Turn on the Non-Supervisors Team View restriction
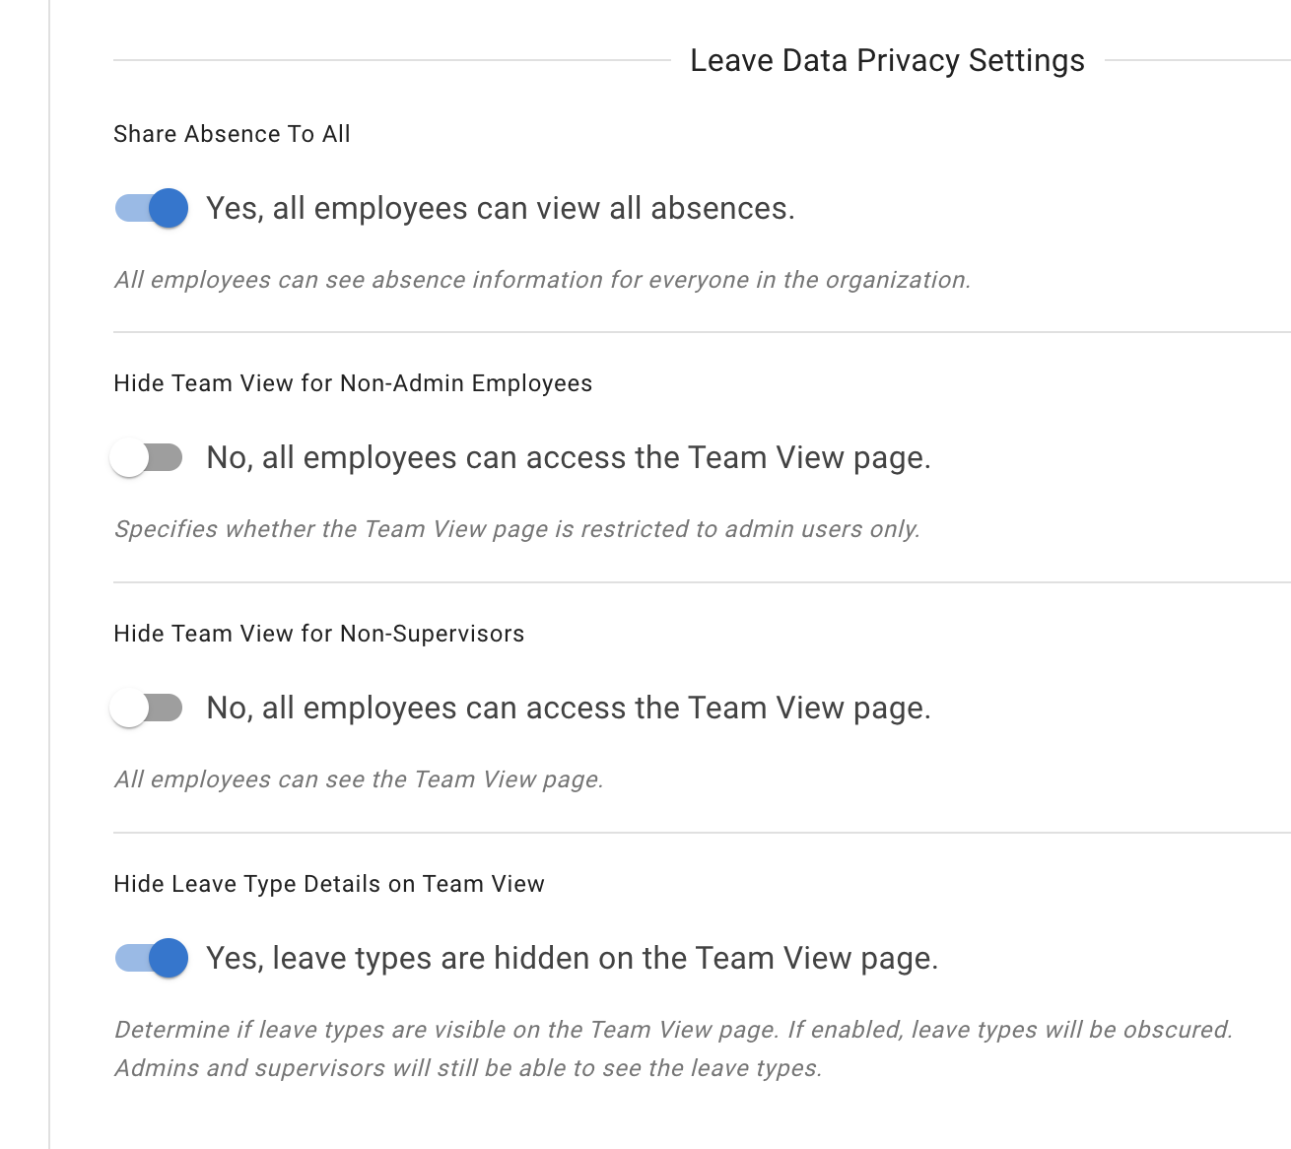This screenshot has width=1291, height=1149. click(x=148, y=708)
